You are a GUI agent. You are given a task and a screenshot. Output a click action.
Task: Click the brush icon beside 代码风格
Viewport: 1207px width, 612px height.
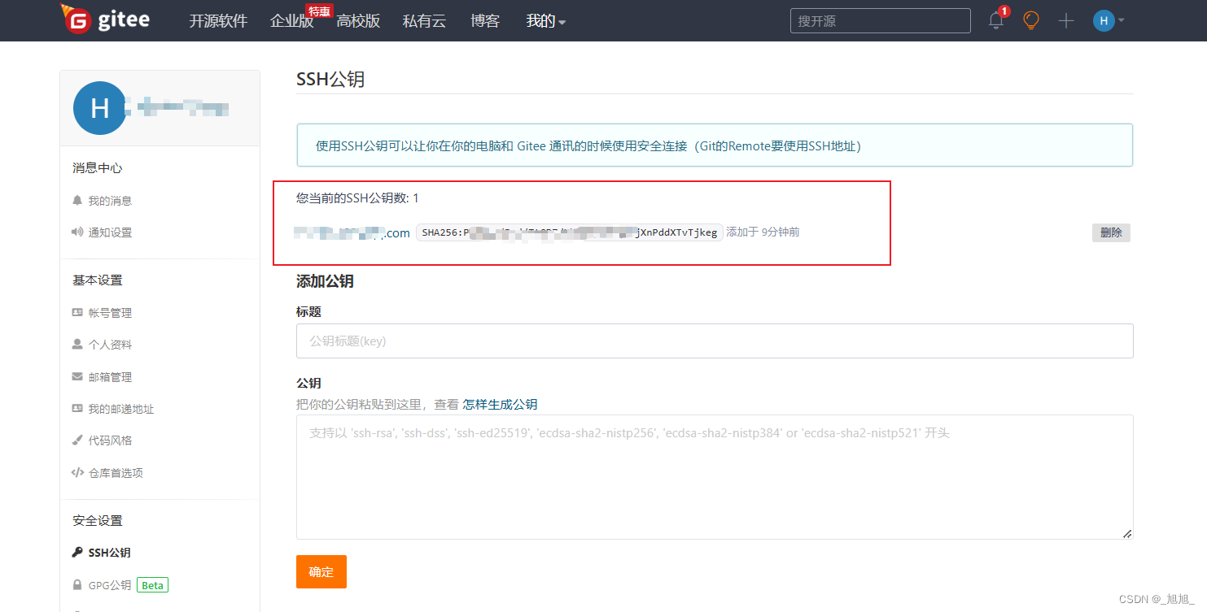(77, 441)
